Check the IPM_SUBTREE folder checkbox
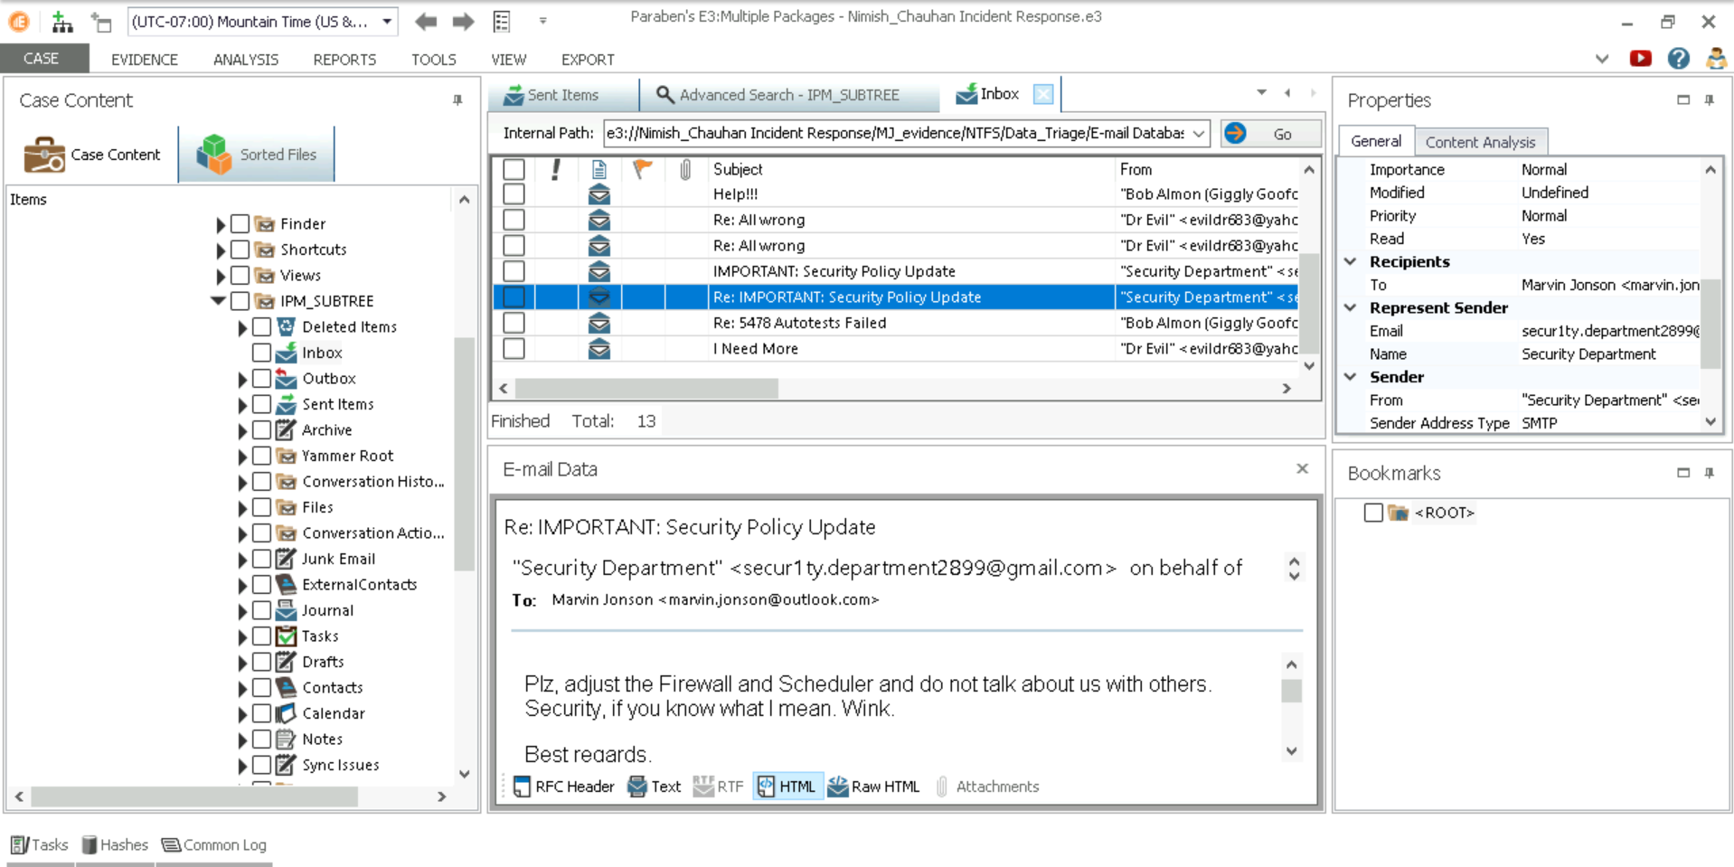 coord(239,301)
